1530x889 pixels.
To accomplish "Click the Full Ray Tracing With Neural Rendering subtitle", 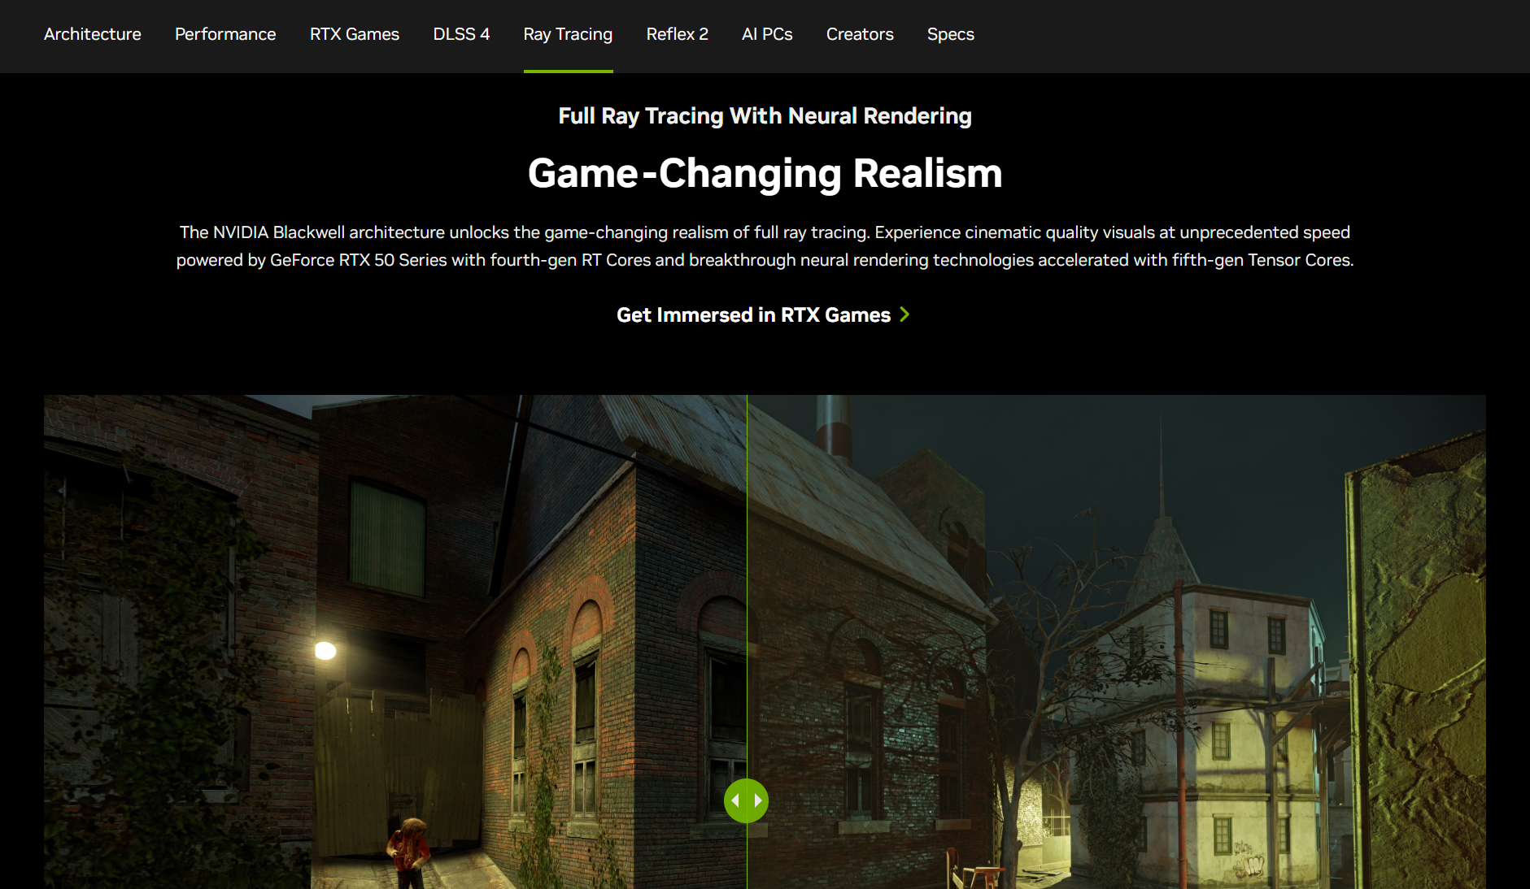I will click(x=765, y=116).
